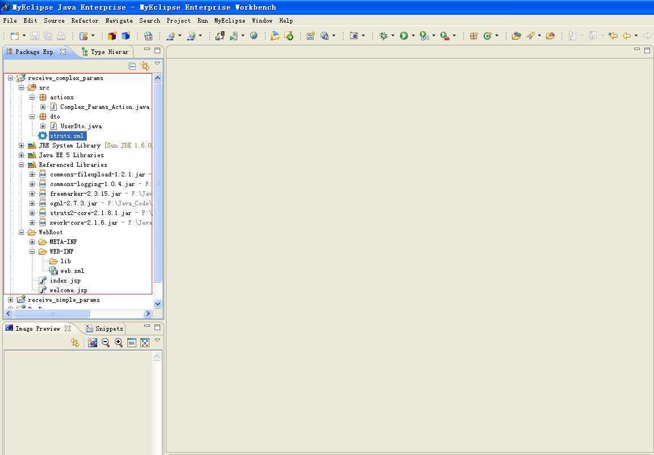Image resolution: width=654 pixels, height=455 pixels.
Task: Click the Run Last Launched history icon
Action: point(424,36)
